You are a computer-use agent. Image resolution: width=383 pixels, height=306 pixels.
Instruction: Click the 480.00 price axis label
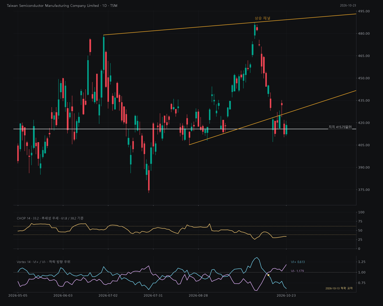(x=364, y=33)
